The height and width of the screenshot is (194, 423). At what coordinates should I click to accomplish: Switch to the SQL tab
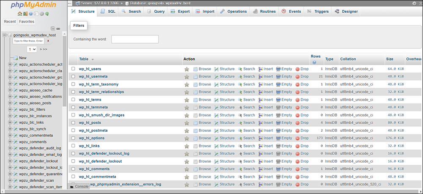pyautogui.click(x=107, y=11)
